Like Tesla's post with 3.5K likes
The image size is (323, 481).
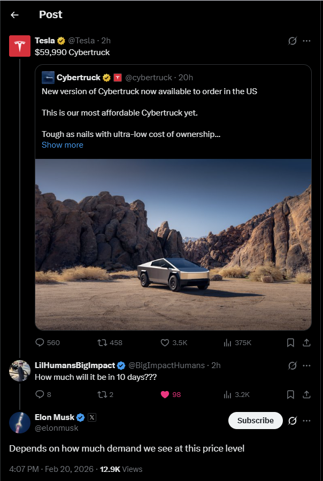tap(165, 342)
